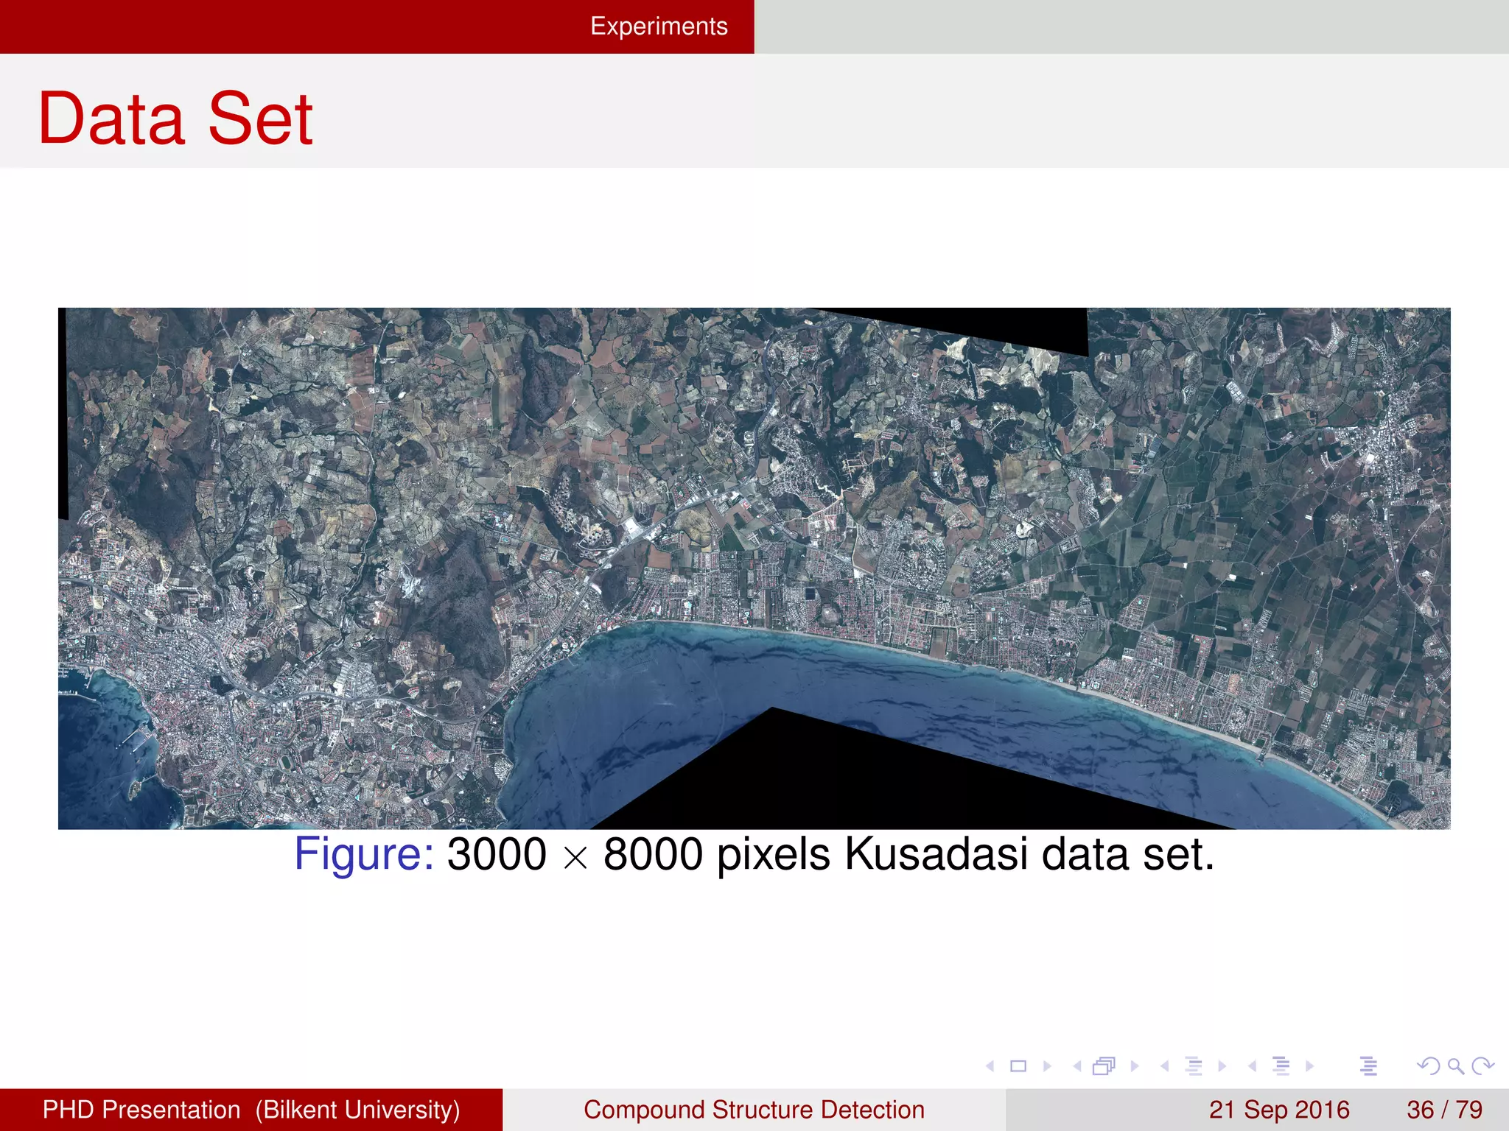Click the stacked frames navigation icon
Viewport: 1509px width, 1131px height.
pos(1104,1066)
